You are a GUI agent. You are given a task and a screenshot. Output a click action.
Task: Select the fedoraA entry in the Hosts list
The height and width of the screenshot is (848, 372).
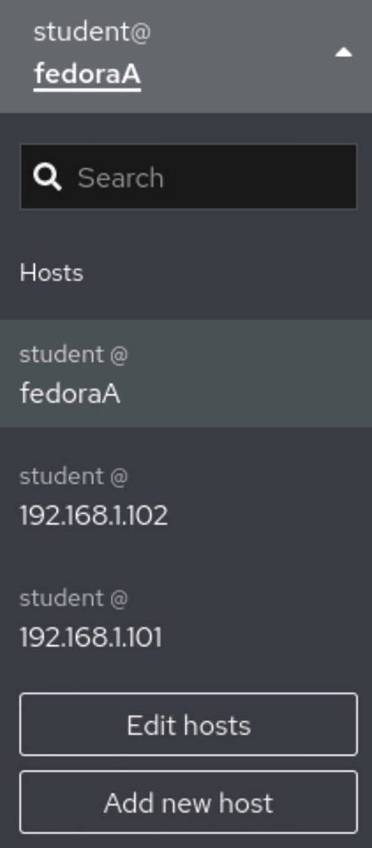coord(69,393)
